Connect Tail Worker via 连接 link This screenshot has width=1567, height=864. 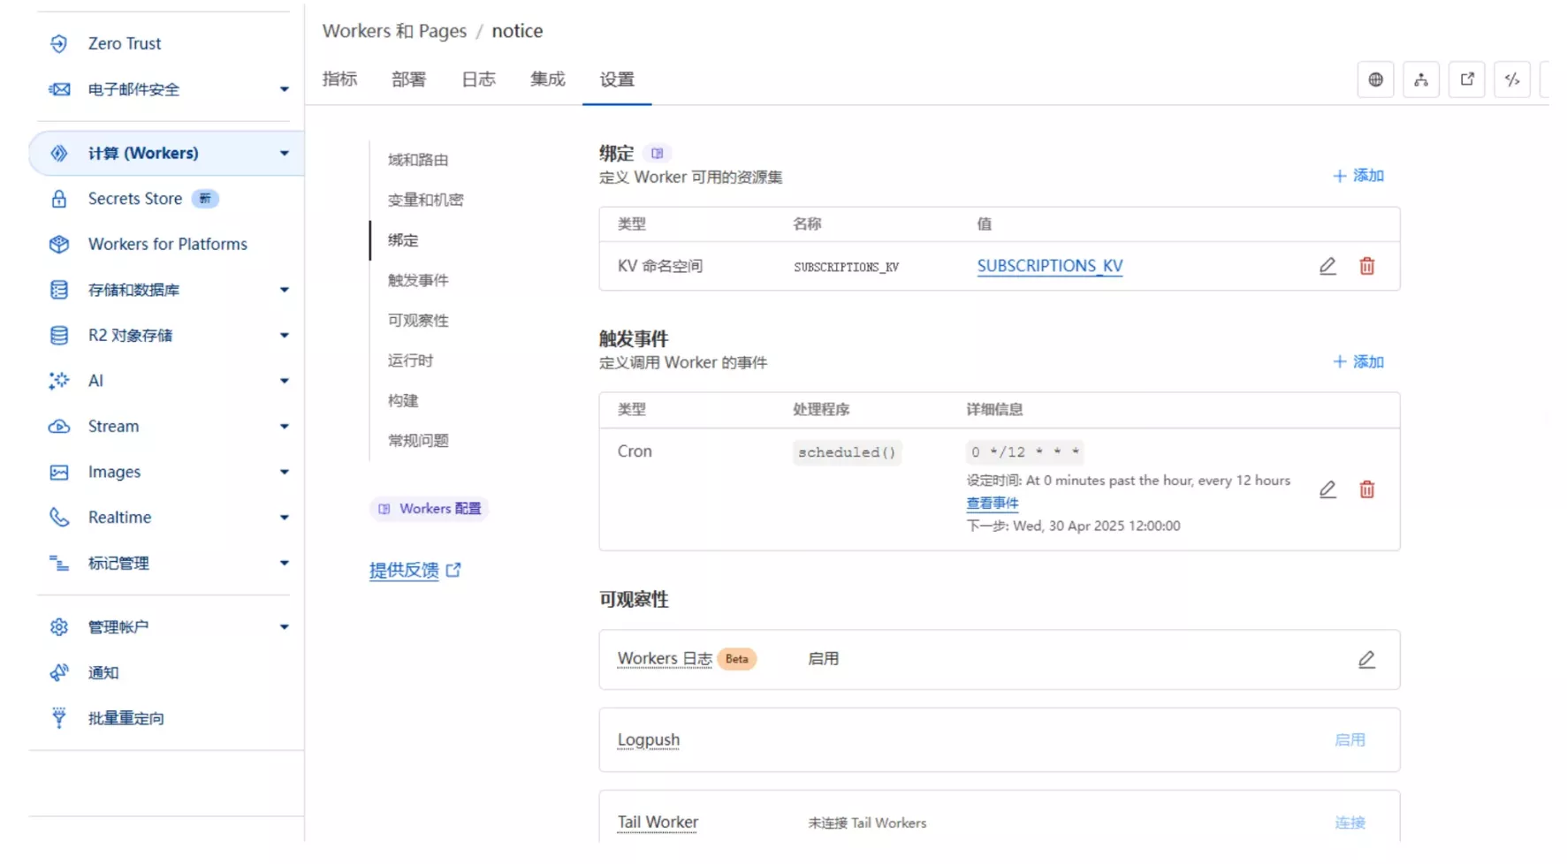pyautogui.click(x=1350, y=822)
